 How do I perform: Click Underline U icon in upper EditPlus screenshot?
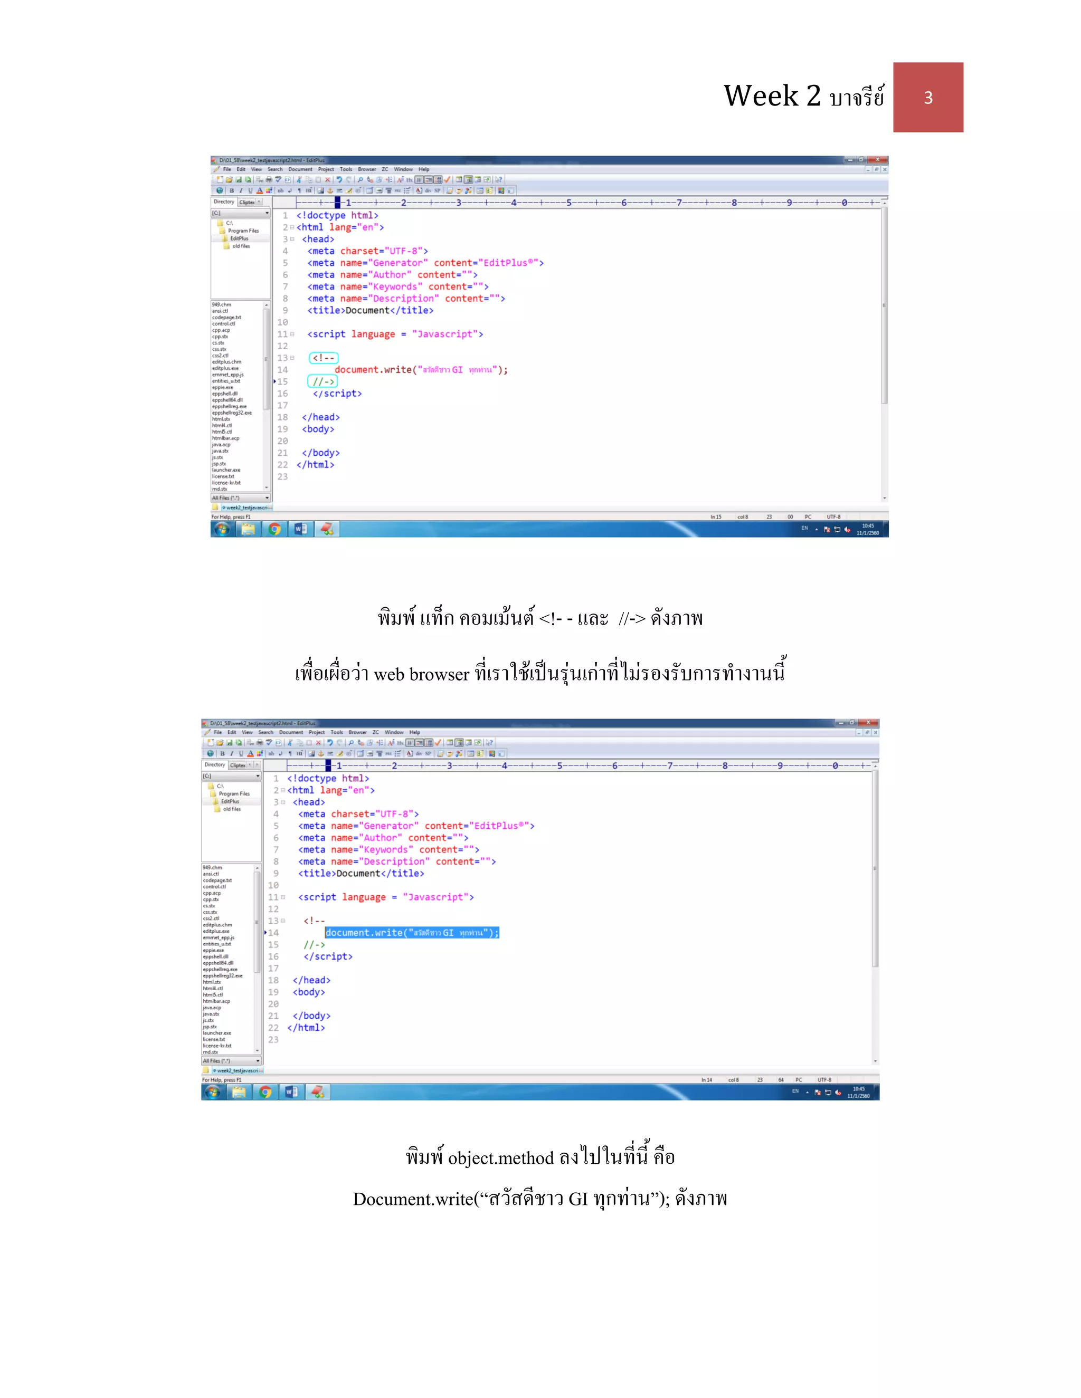tap(250, 191)
